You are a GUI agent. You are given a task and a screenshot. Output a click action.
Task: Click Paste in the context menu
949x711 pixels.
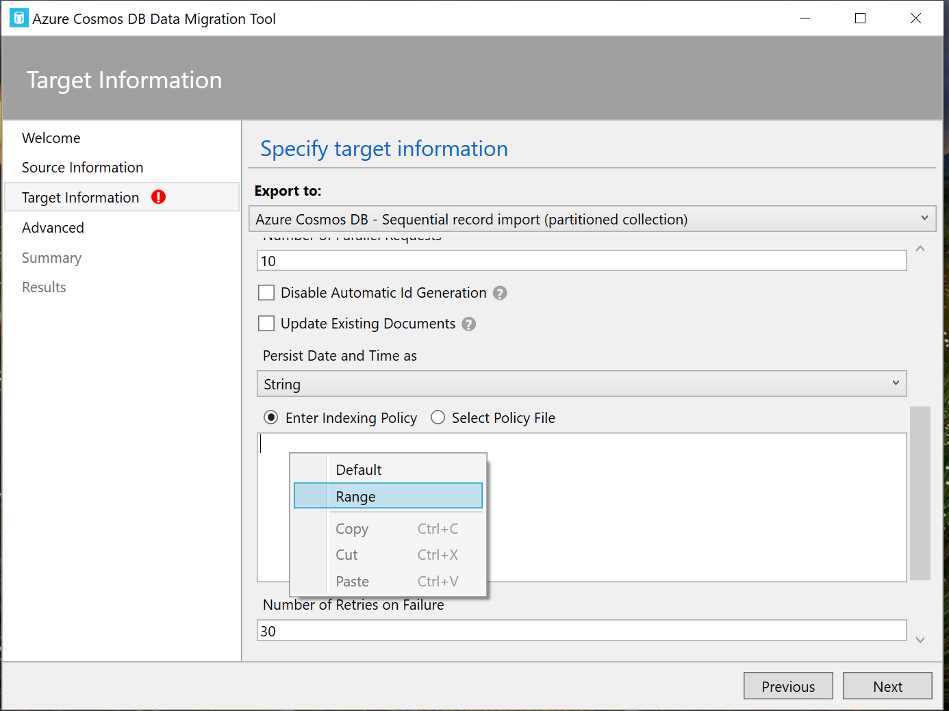[388, 582]
